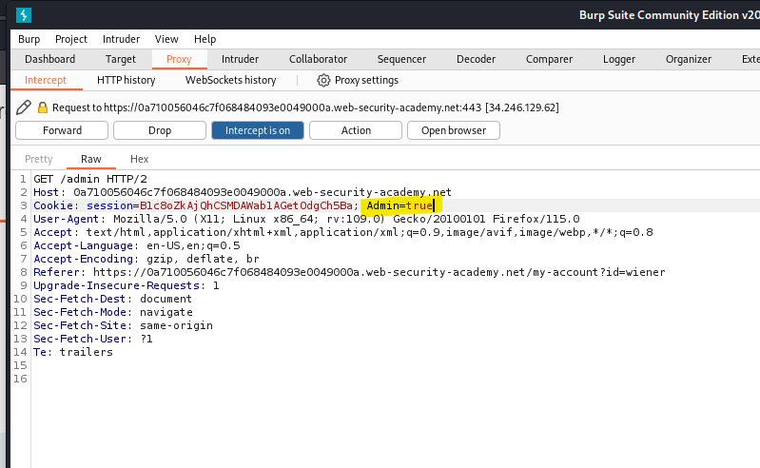Open the Project menu
Viewport: 760px width, 468px height.
[71, 39]
